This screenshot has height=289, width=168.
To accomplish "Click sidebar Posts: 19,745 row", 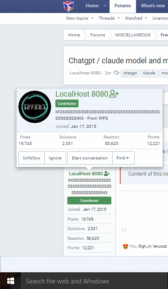I will [90, 219].
